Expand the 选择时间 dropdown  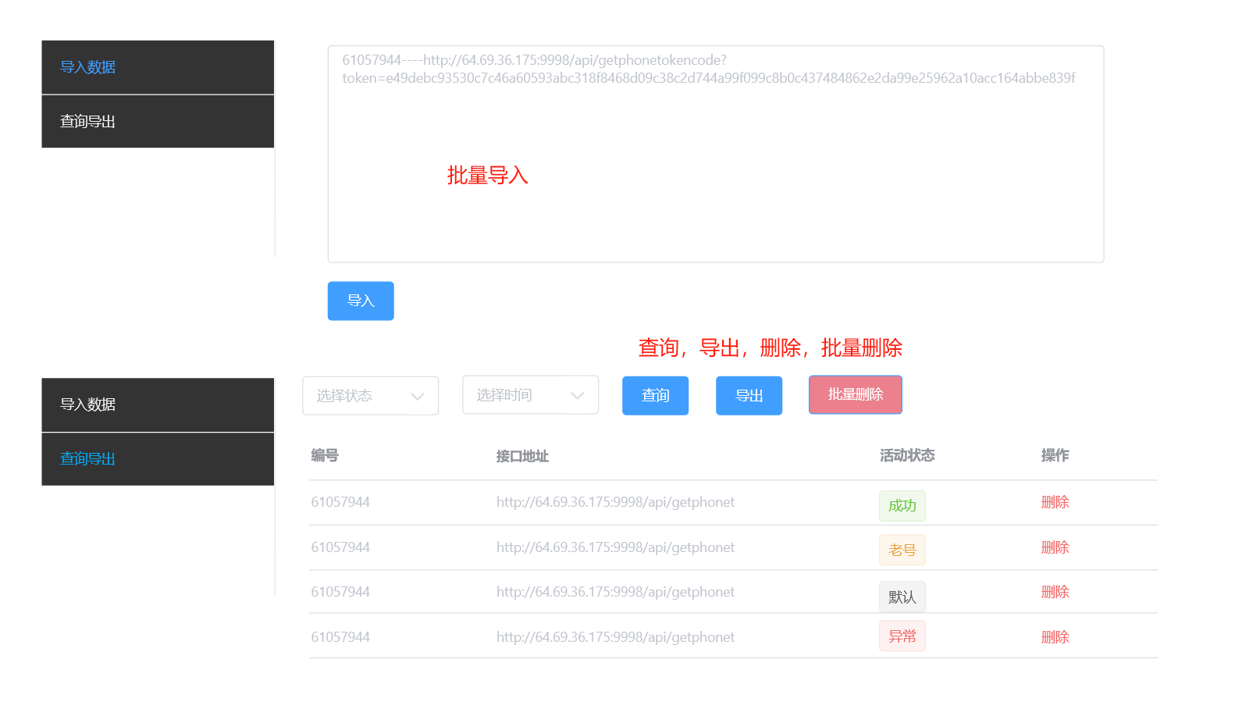pyautogui.click(x=530, y=395)
